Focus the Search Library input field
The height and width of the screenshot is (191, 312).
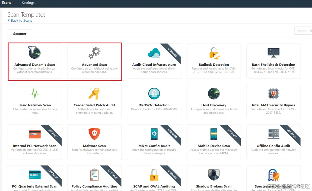[303, 31]
